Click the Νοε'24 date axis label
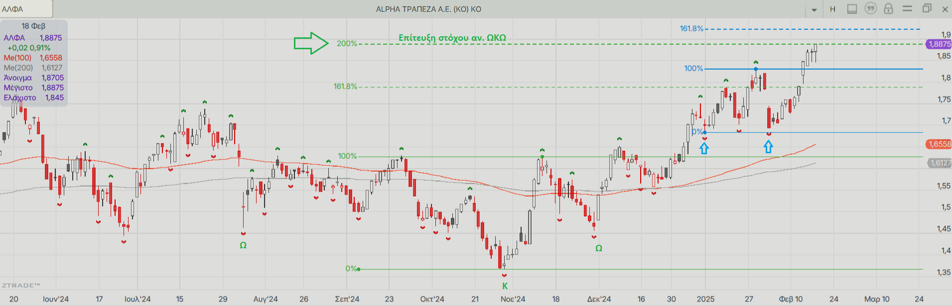This screenshot has height=306, width=952. coord(513,299)
